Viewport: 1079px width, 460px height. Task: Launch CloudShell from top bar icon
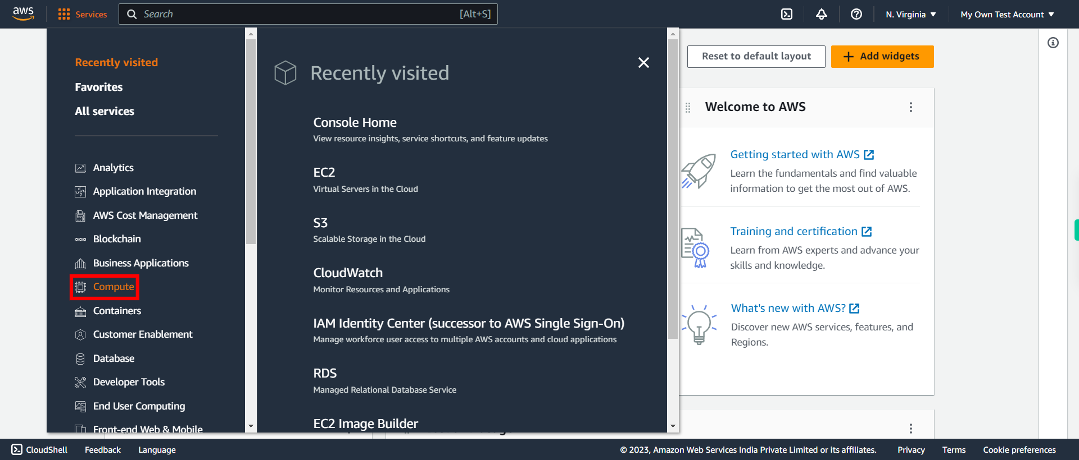[x=787, y=14]
